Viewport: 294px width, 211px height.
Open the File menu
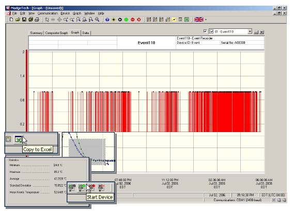14,13
